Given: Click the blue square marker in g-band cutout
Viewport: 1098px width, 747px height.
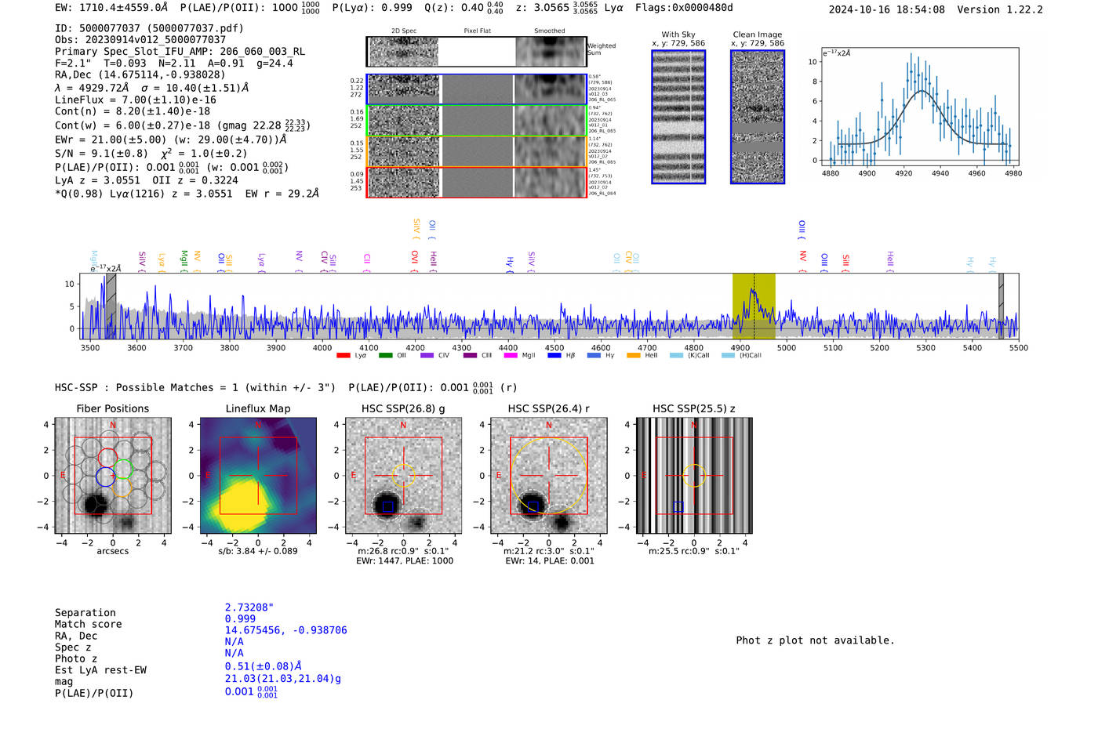Looking at the screenshot, I should click(x=387, y=507).
